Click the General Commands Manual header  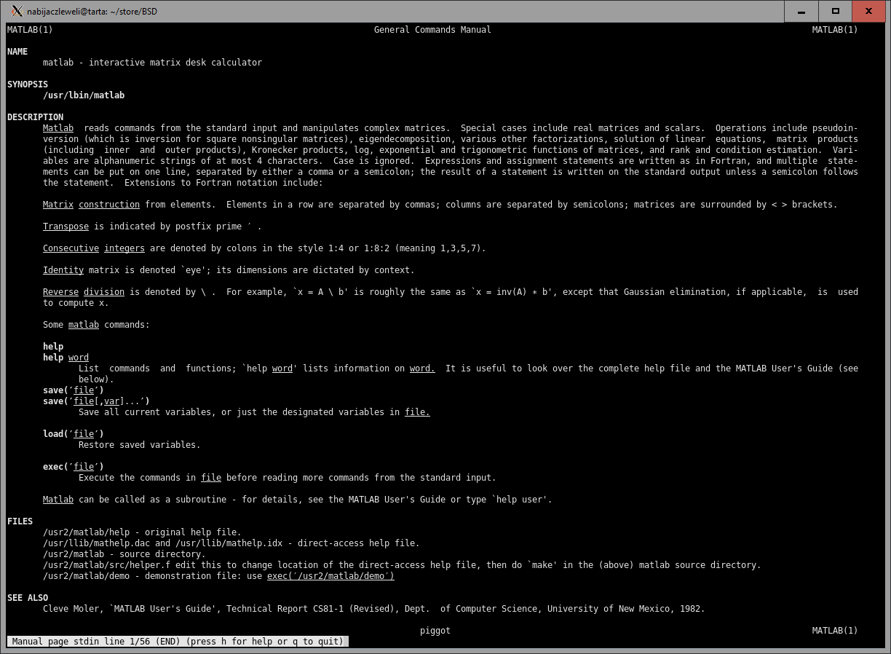click(432, 30)
